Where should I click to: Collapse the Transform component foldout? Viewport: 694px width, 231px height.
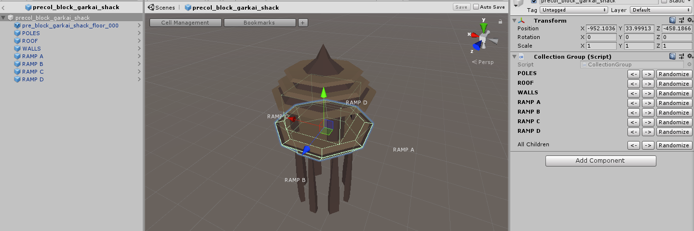[514, 21]
